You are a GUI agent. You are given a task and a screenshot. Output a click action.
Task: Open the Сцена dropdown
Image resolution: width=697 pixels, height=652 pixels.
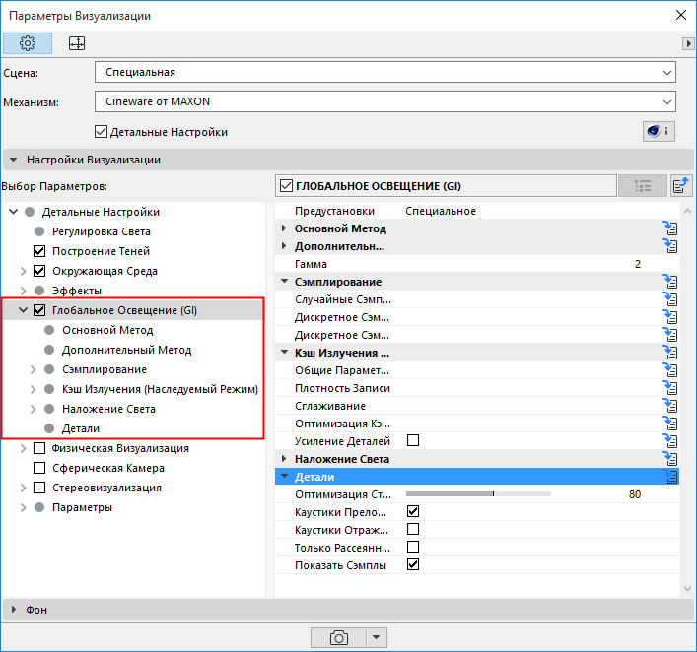(x=385, y=72)
